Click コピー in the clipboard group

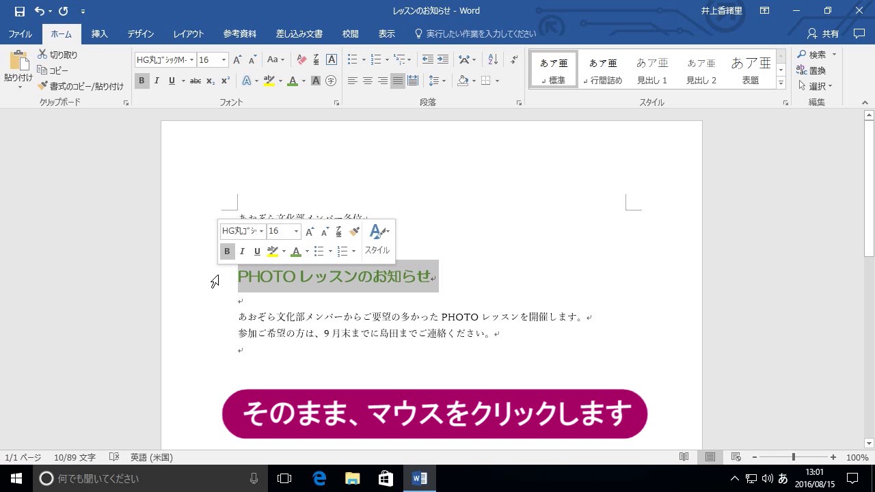pos(53,70)
